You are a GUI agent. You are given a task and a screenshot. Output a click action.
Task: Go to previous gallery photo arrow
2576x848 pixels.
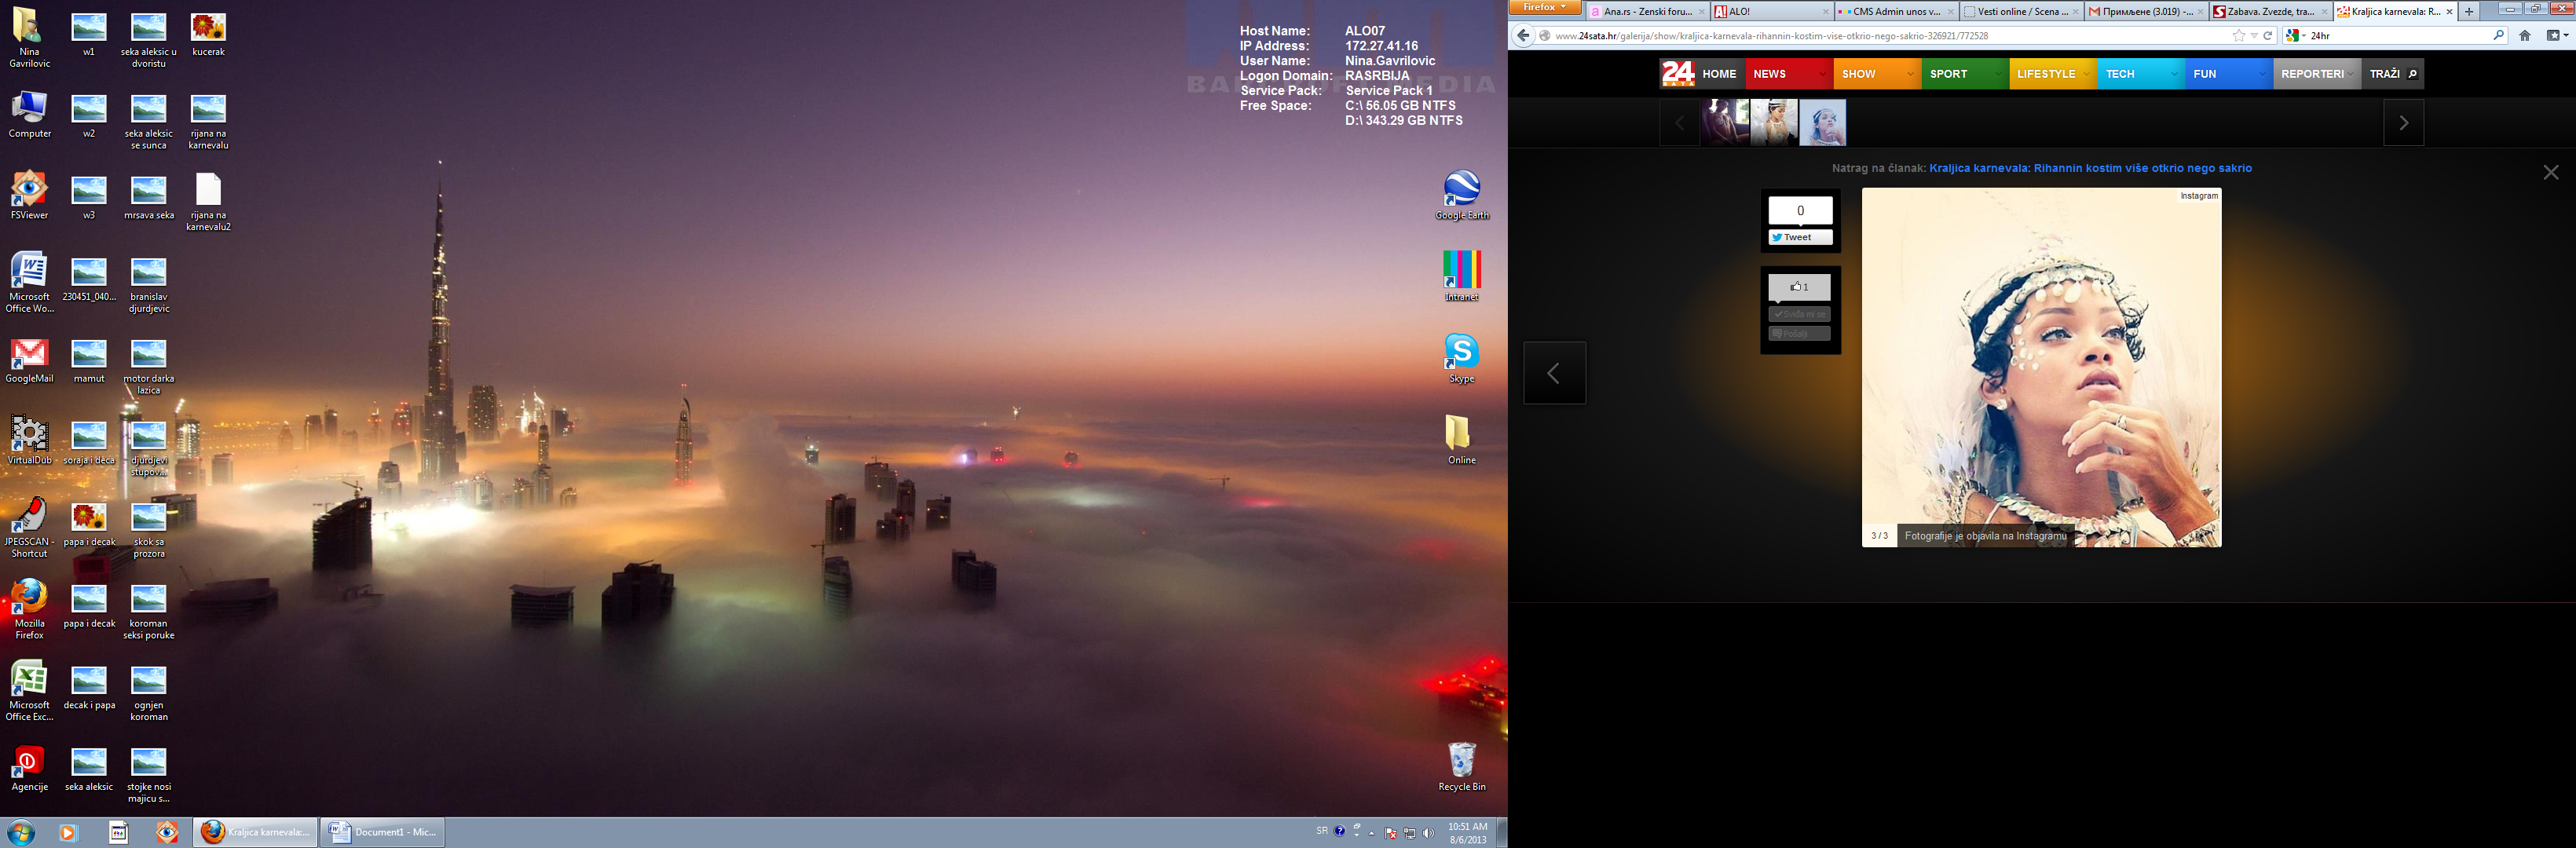(1554, 373)
